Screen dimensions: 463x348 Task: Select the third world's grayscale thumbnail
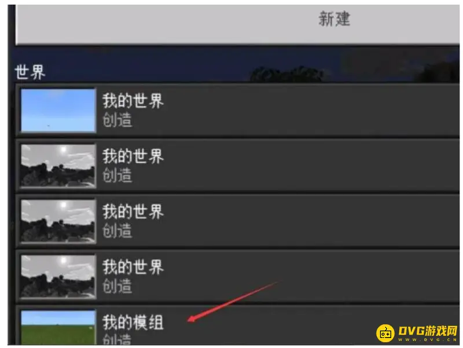(x=58, y=221)
